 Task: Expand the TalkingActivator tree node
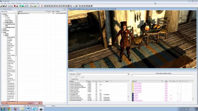click(4, 27)
